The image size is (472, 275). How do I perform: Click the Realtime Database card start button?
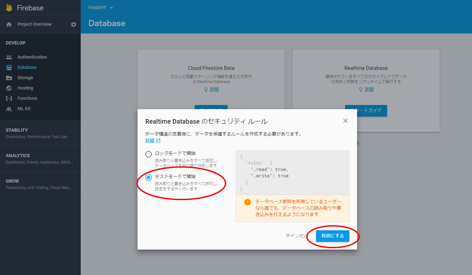point(366,111)
